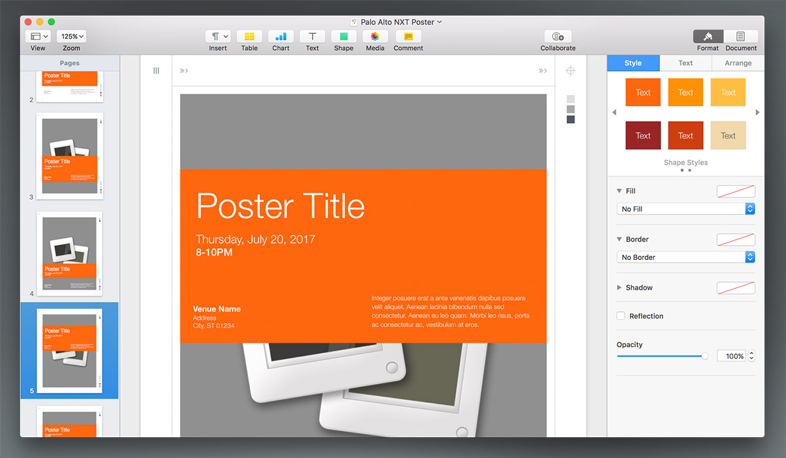786x458 pixels.
Task: Click the Collaborate icon
Action: pos(558,37)
